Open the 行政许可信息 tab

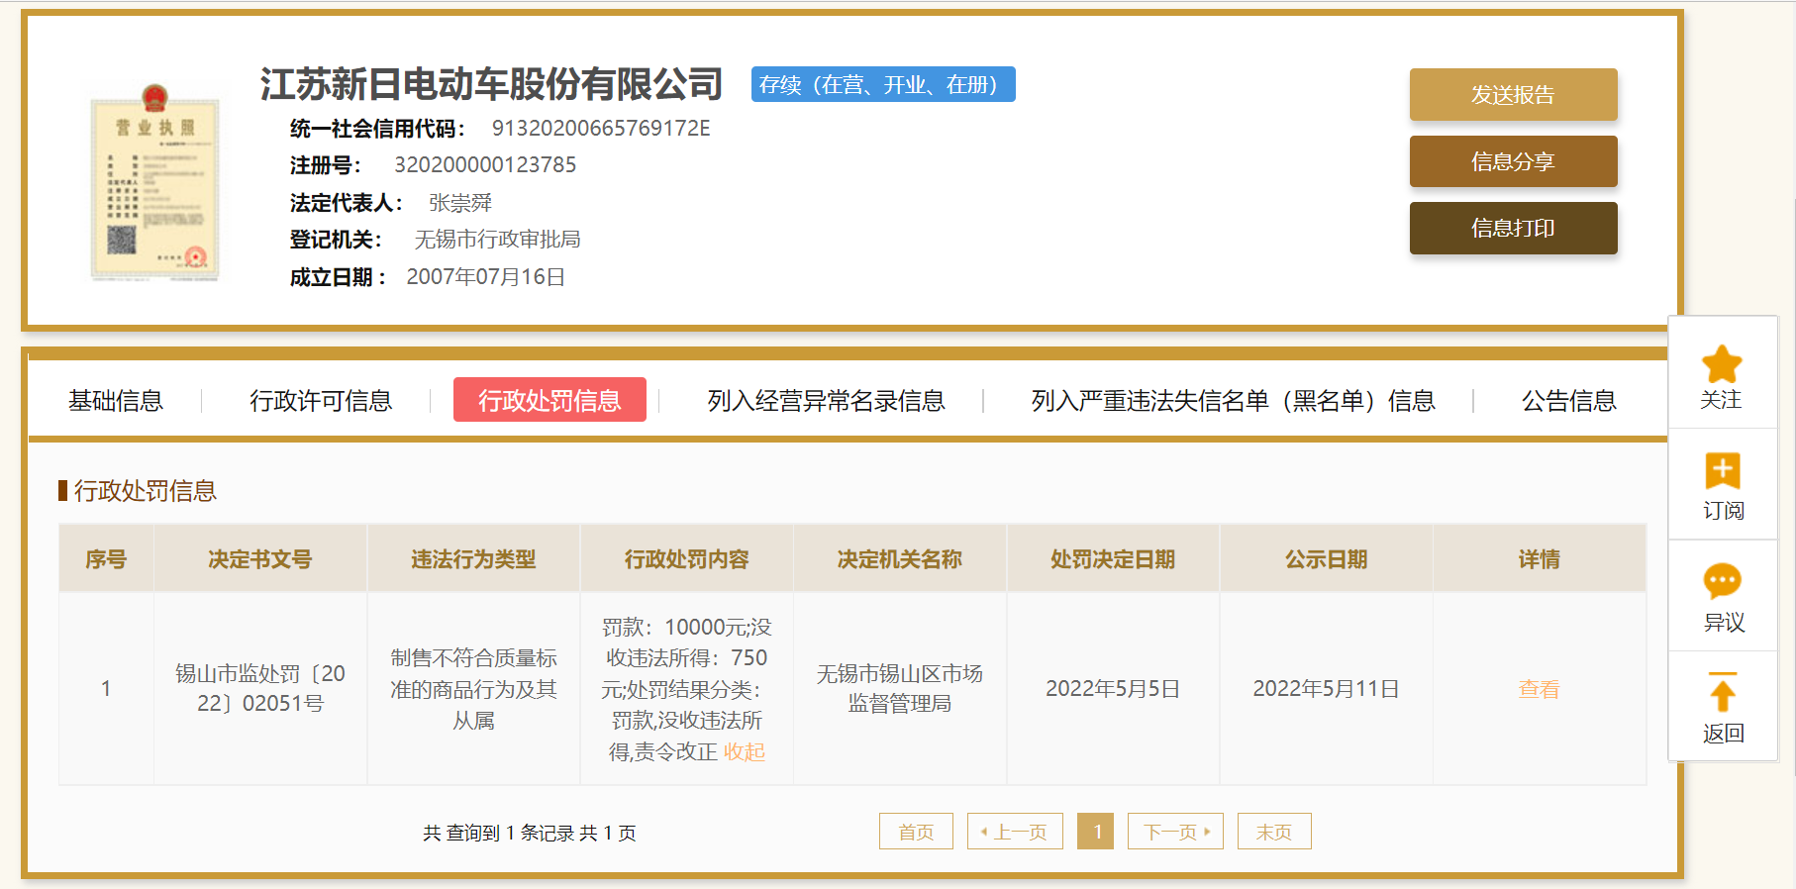[321, 401]
